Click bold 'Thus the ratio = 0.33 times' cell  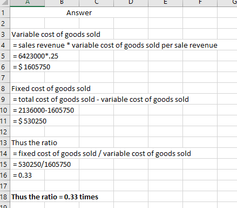pyautogui.click(x=55, y=197)
